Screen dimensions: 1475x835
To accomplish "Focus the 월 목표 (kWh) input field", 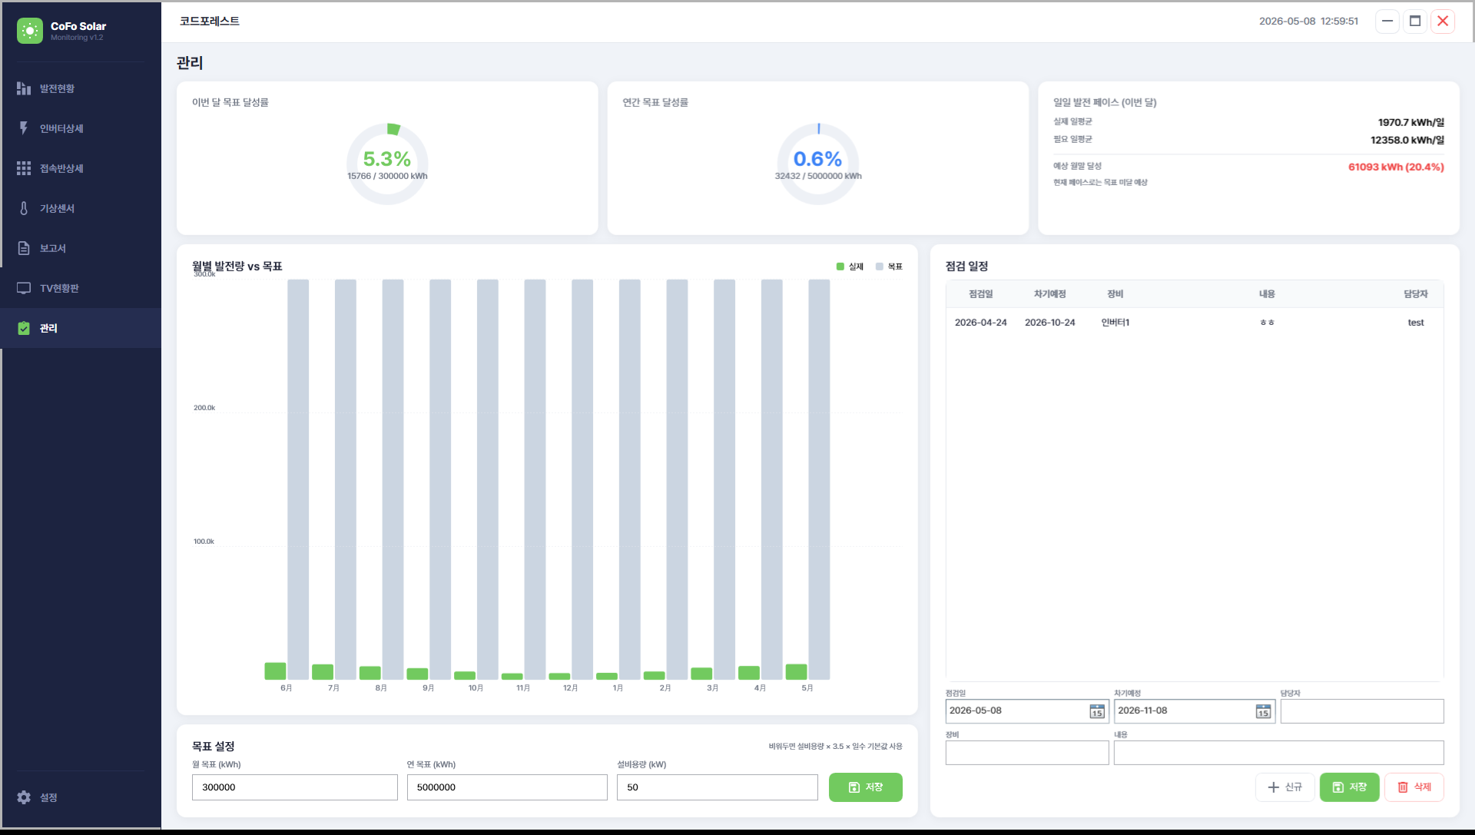I will tap(295, 787).
